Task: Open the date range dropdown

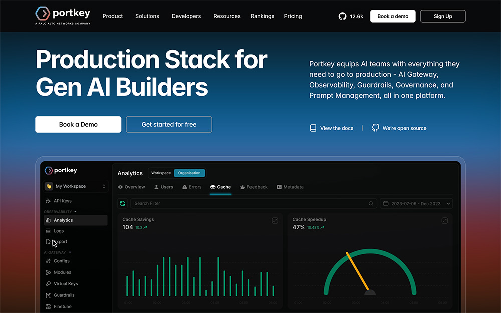Action: 416,203
